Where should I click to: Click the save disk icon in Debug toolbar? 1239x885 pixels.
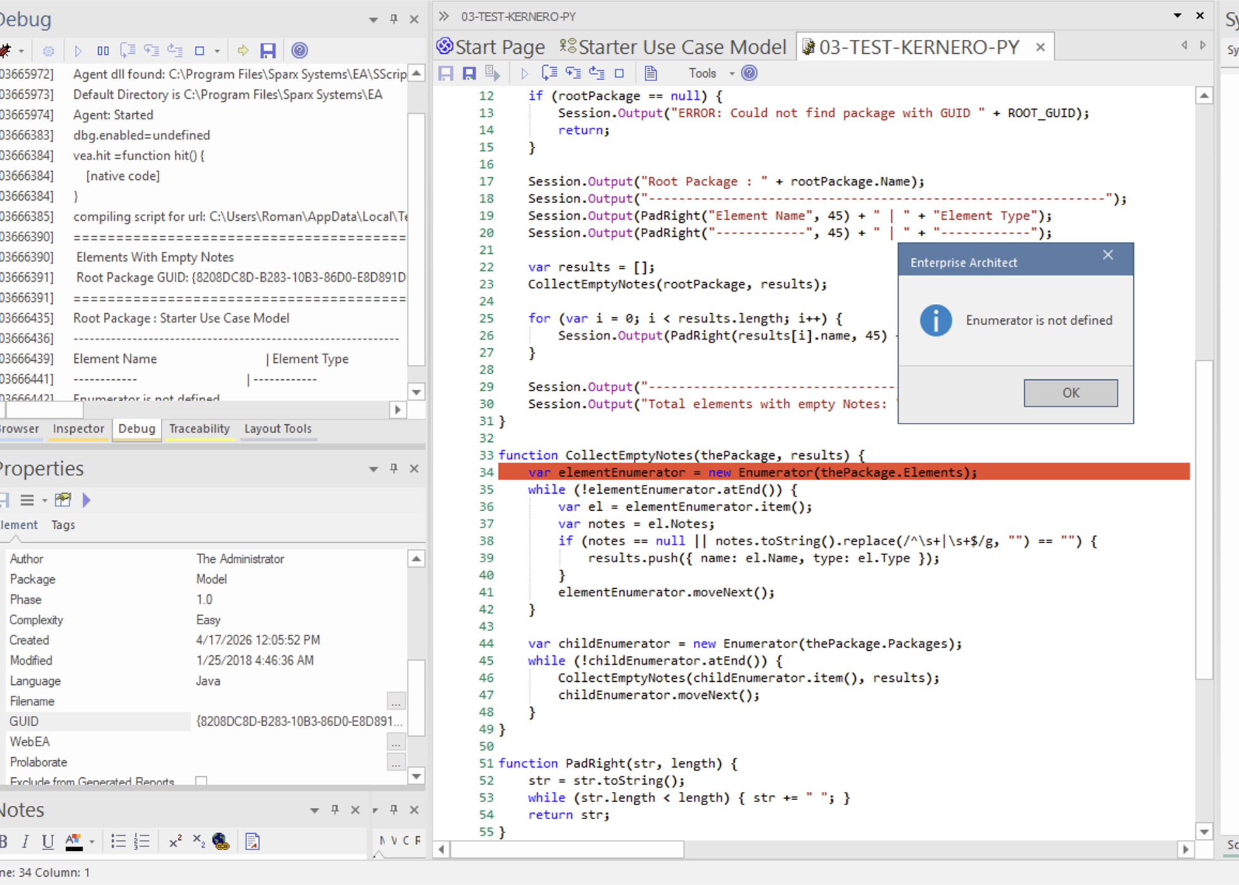coord(268,51)
